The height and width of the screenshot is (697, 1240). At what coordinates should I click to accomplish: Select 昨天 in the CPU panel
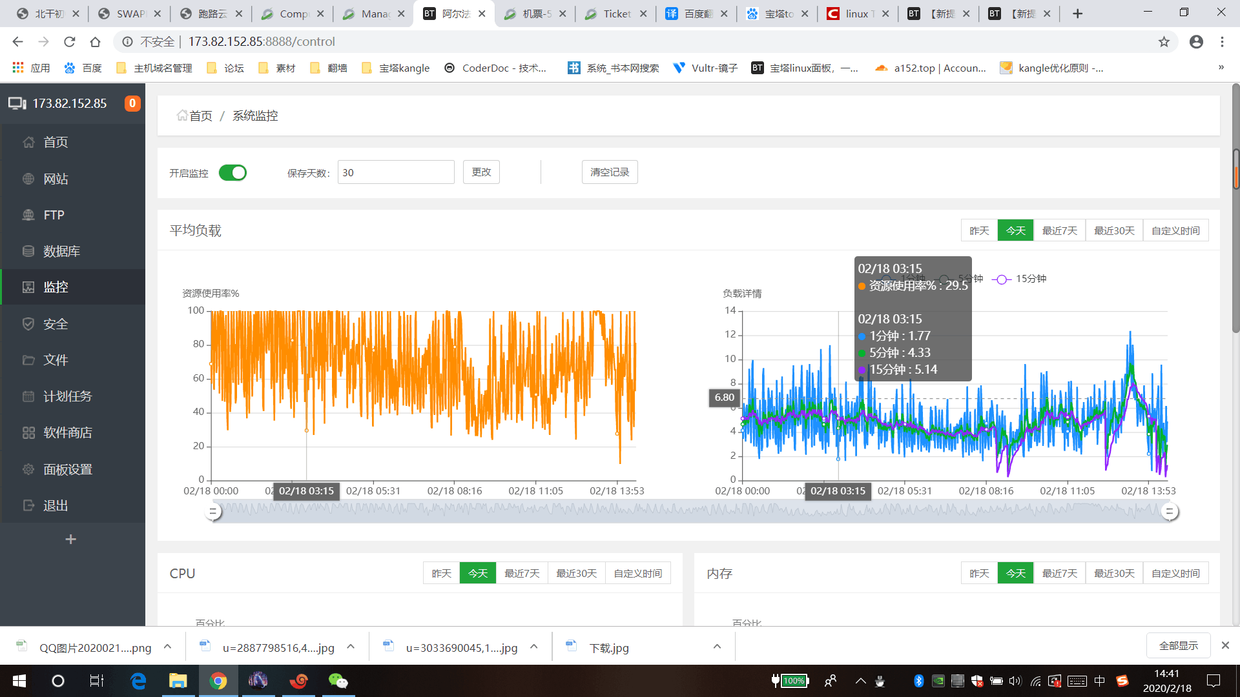coord(441,573)
